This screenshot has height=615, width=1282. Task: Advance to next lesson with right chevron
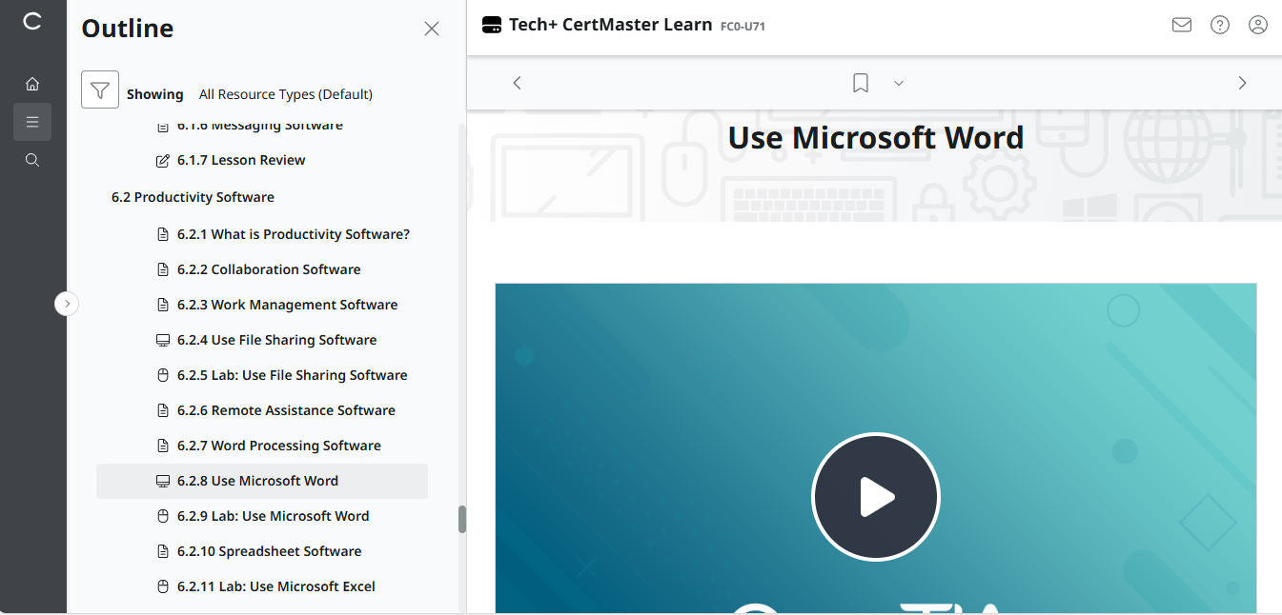pyautogui.click(x=1242, y=83)
